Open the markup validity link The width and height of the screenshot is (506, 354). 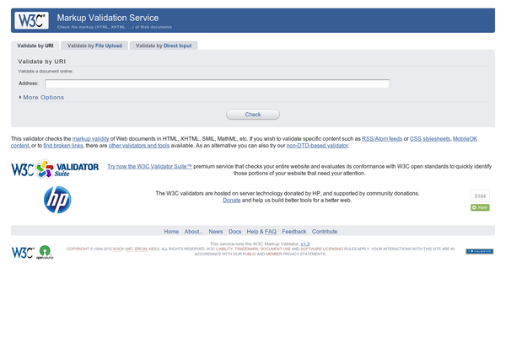tap(91, 138)
